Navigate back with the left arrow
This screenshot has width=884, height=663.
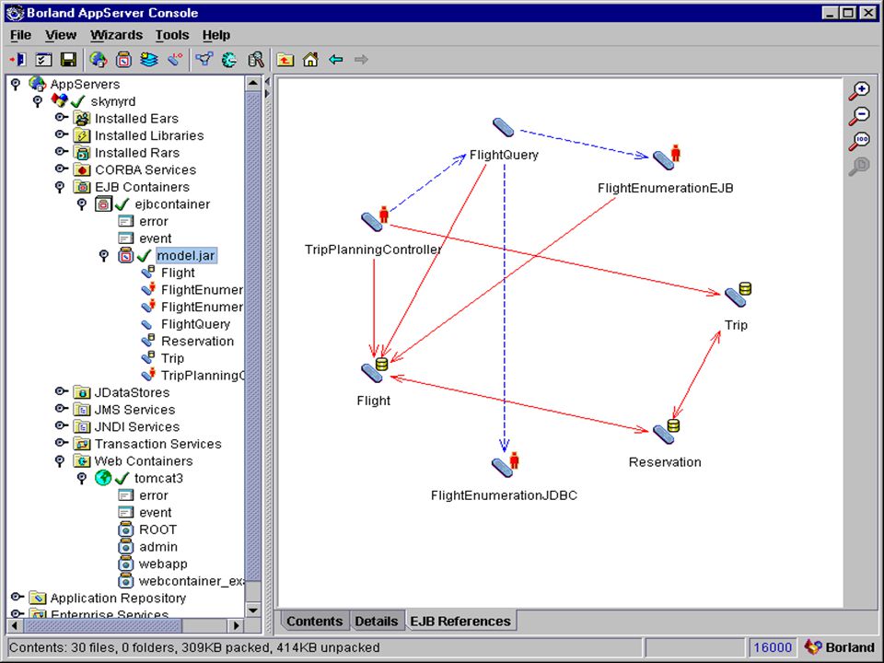336,59
